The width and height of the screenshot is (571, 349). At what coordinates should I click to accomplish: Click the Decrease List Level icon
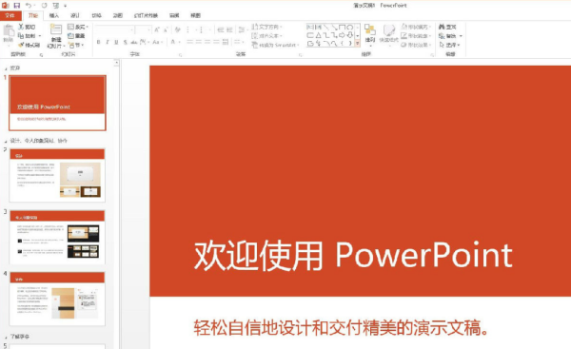[x=221, y=29]
